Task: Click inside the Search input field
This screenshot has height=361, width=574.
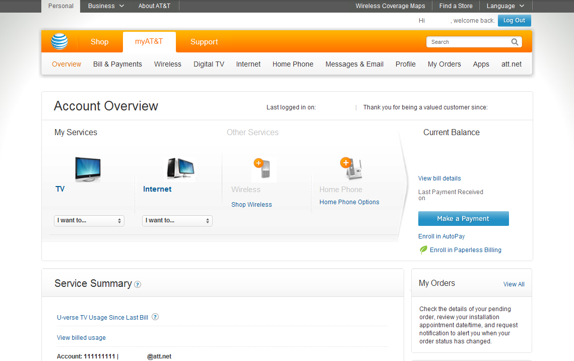Action: tap(469, 42)
